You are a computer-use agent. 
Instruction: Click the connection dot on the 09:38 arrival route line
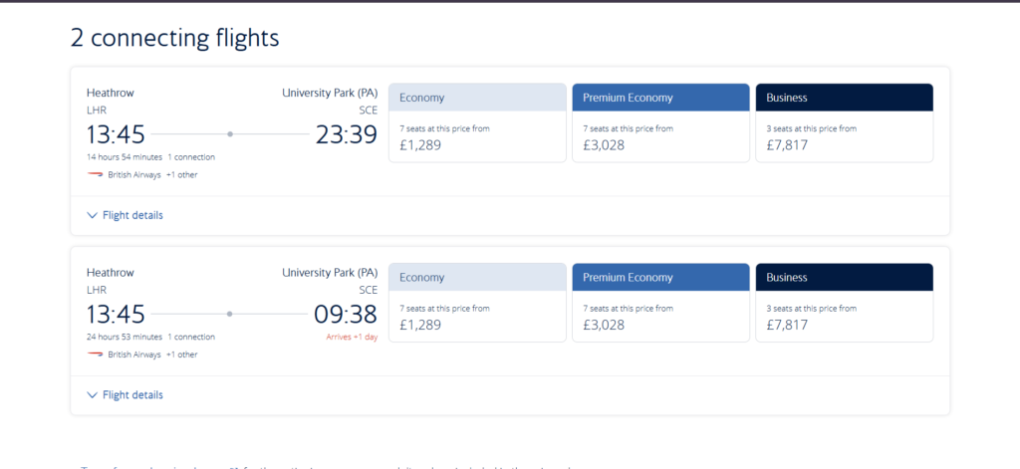[x=230, y=314]
